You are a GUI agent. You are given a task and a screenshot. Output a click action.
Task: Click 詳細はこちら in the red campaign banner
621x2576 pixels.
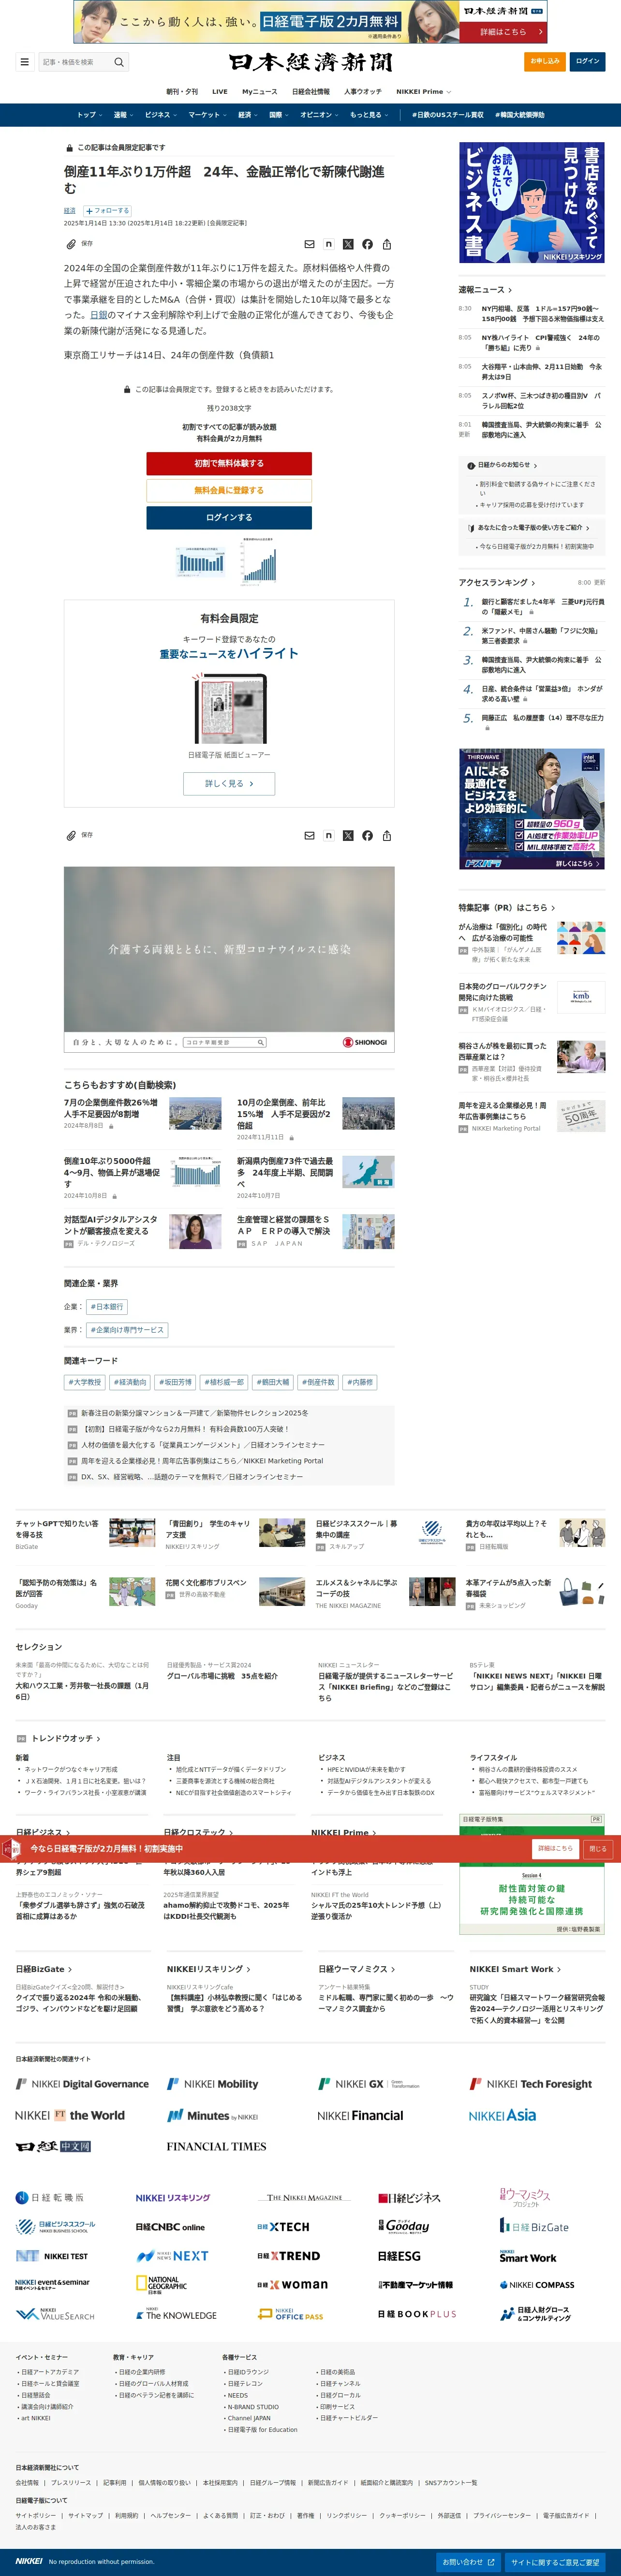click(x=555, y=1848)
